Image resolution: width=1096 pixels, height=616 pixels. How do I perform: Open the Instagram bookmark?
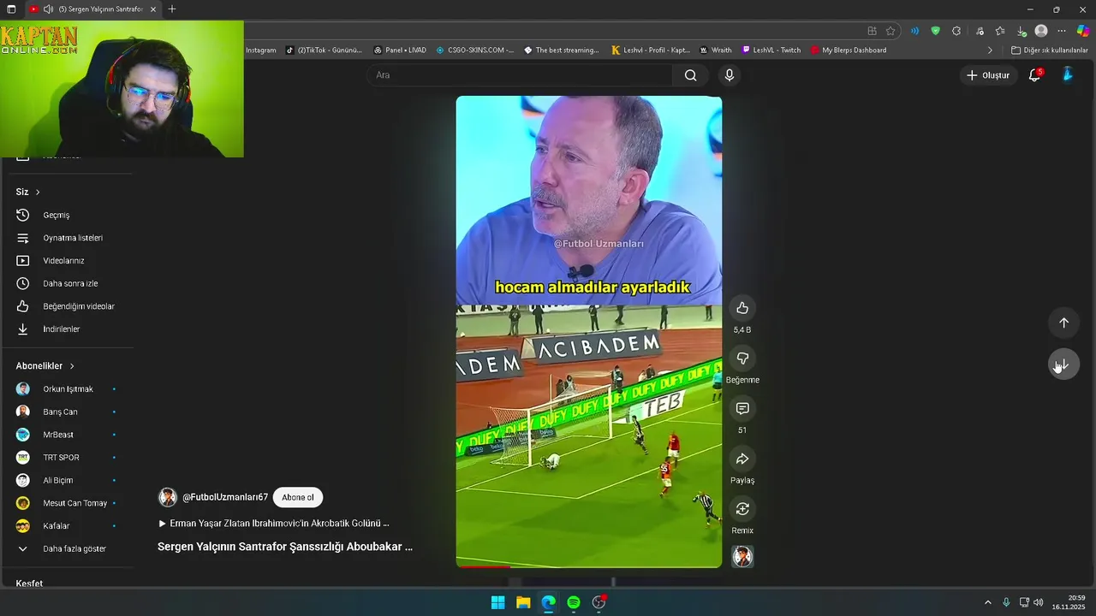coord(261,50)
